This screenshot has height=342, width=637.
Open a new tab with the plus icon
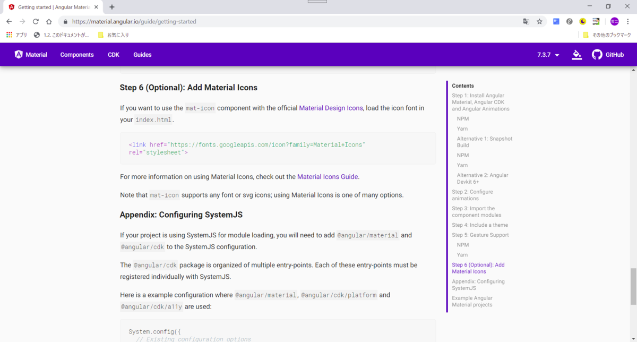click(x=112, y=7)
